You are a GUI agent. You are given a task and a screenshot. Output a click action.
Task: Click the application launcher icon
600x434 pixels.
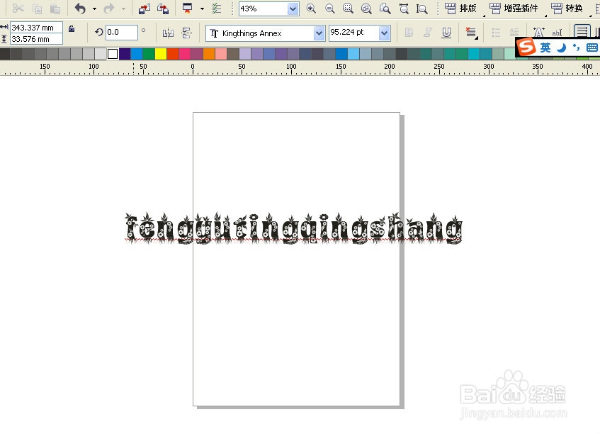[187, 9]
